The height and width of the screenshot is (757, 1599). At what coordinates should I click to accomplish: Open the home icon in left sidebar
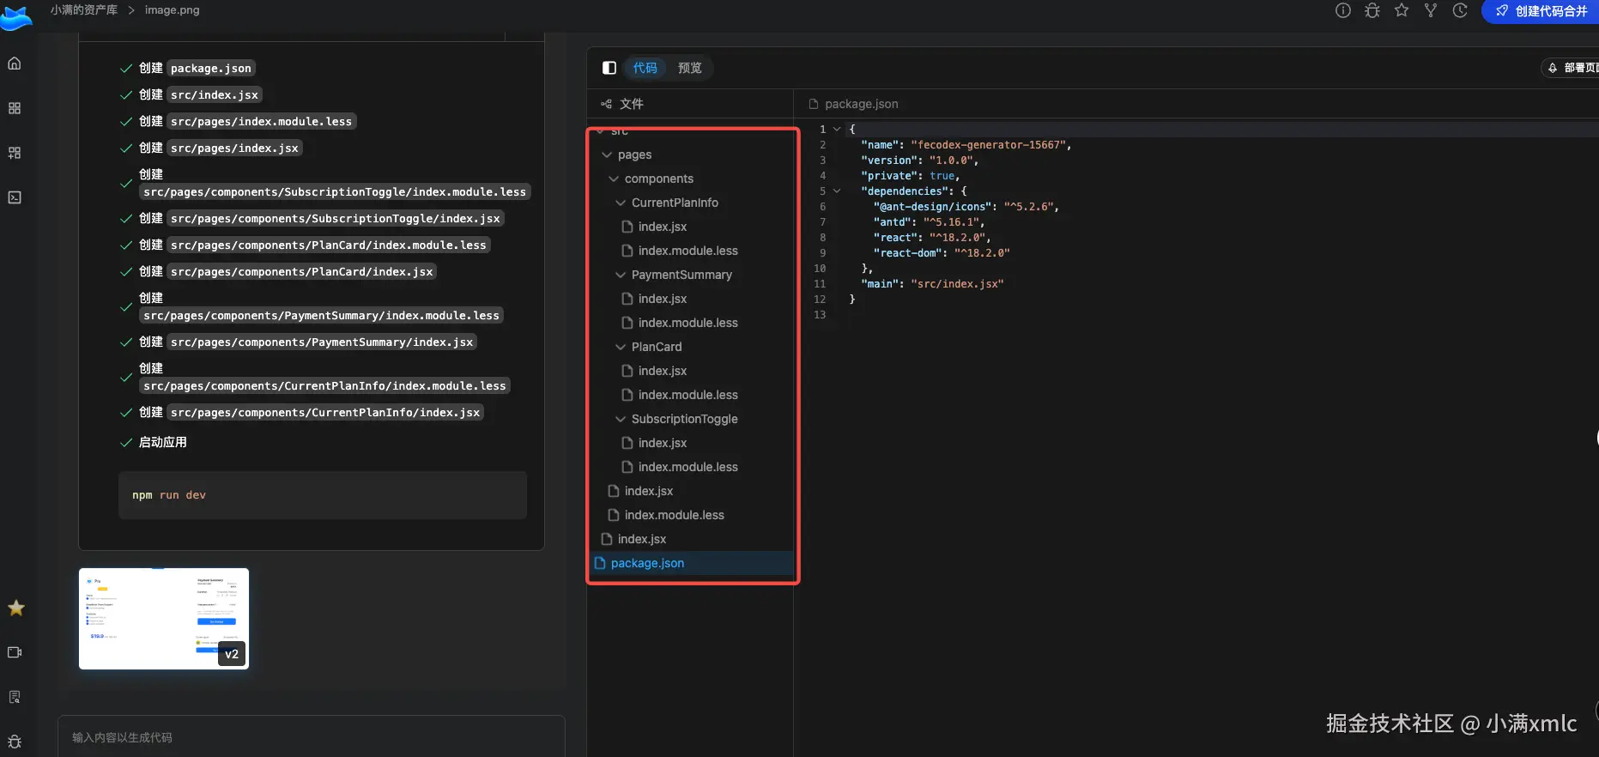[15, 64]
